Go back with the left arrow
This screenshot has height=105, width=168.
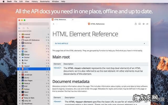[x=54, y=24]
